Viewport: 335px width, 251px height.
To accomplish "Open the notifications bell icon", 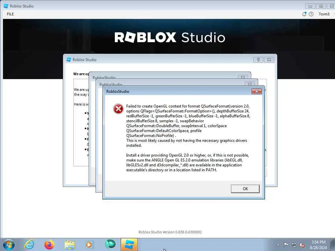I will coord(304,14).
